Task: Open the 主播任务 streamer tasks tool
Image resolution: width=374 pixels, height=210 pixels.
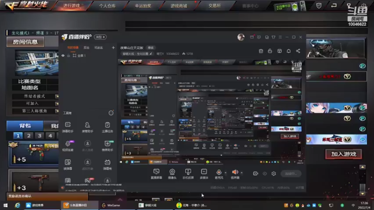Action: (x=108, y=127)
